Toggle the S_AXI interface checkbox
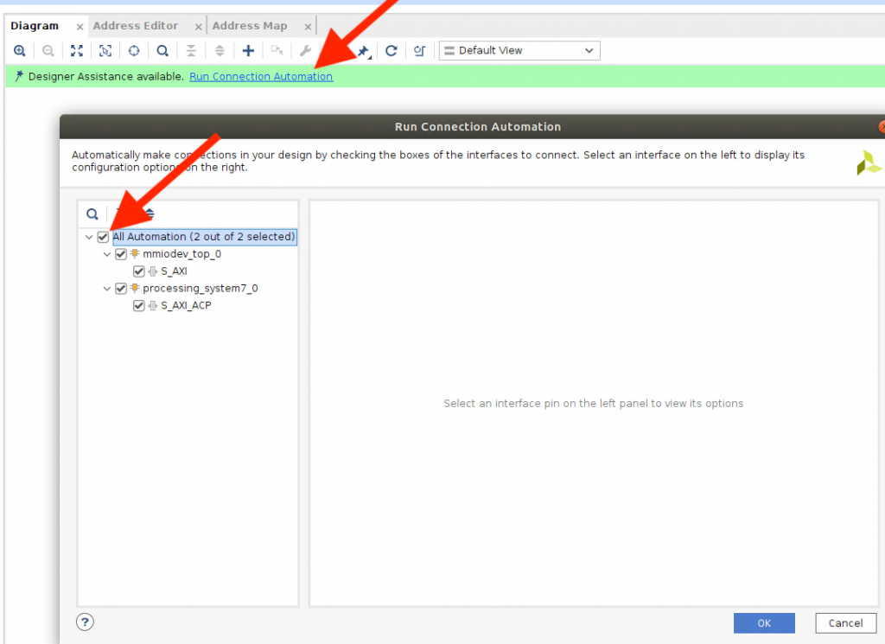Screen dimensions: 885x644 point(138,271)
